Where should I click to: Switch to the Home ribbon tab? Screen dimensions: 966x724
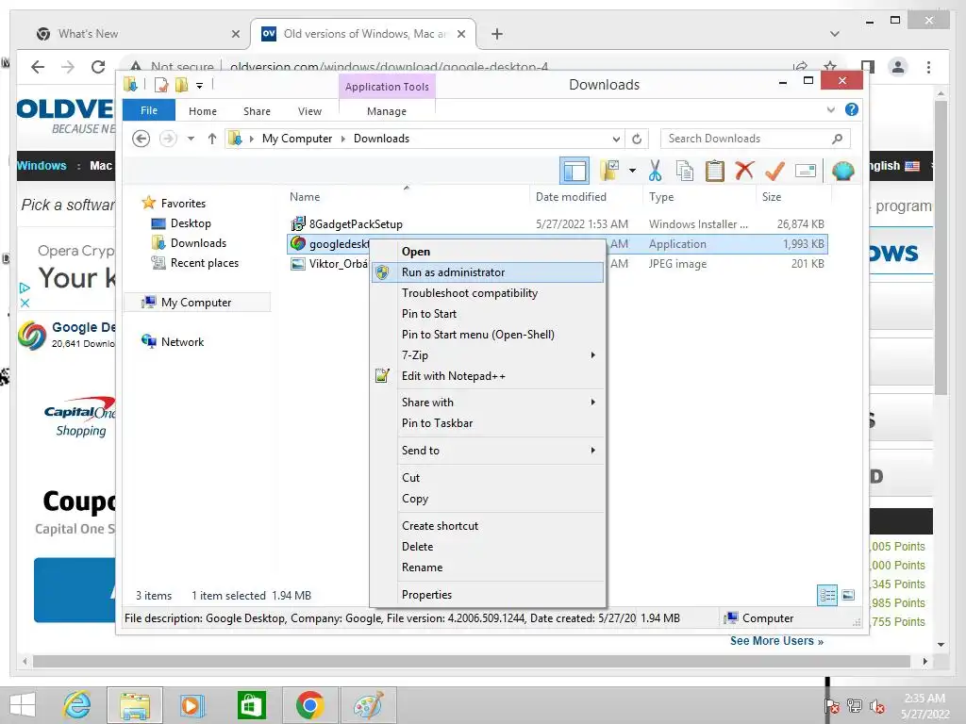pyautogui.click(x=203, y=111)
